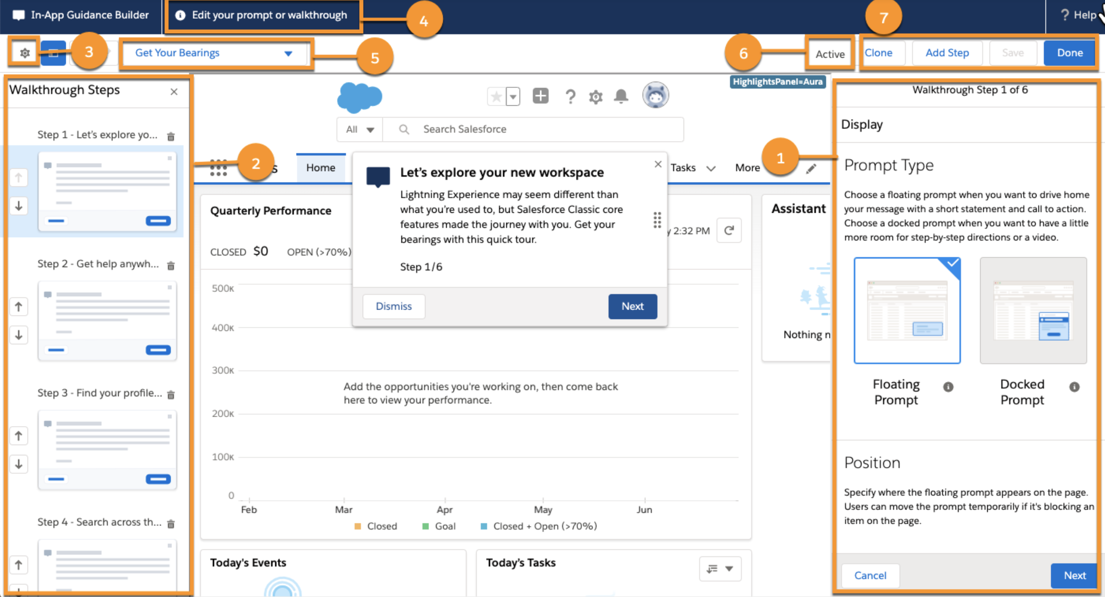Open global actions plus icon

click(540, 96)
